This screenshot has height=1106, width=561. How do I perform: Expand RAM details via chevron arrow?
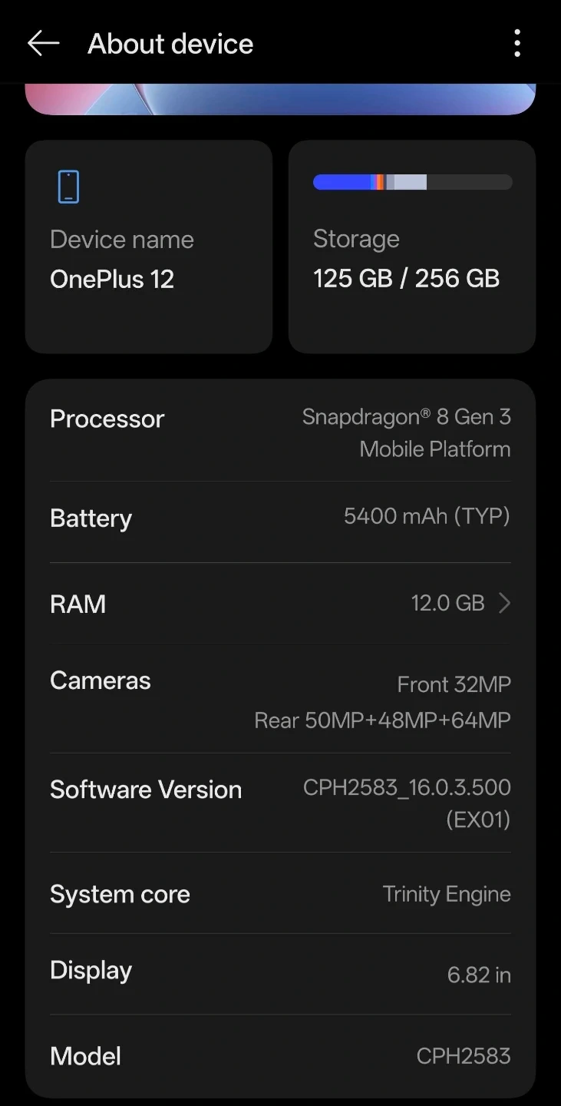coord(504,603)
